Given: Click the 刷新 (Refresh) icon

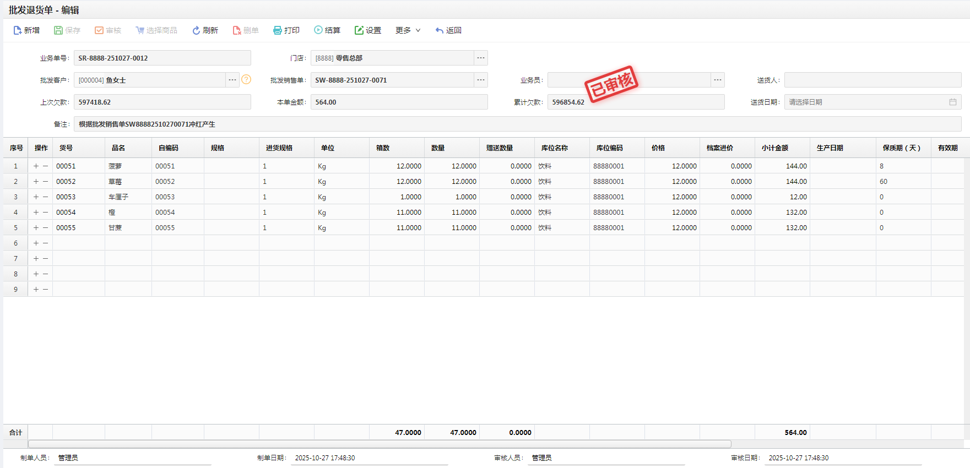Looking at the screenshot, I should 196,30.
